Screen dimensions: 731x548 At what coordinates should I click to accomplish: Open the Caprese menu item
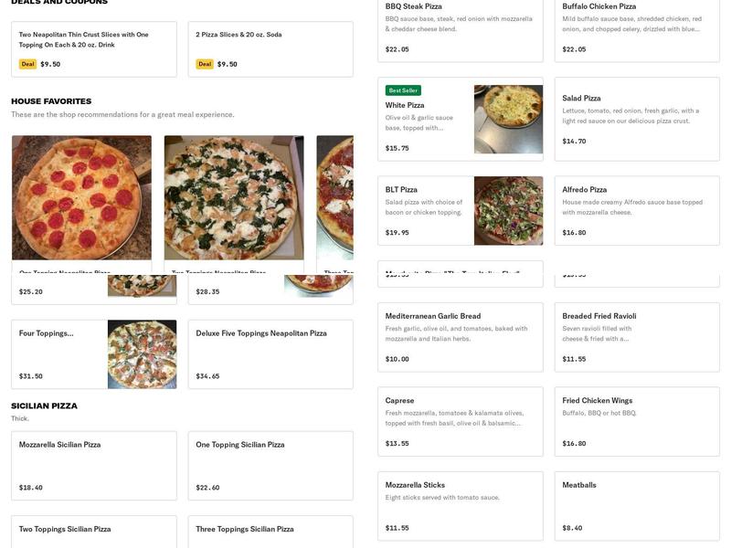460,421
